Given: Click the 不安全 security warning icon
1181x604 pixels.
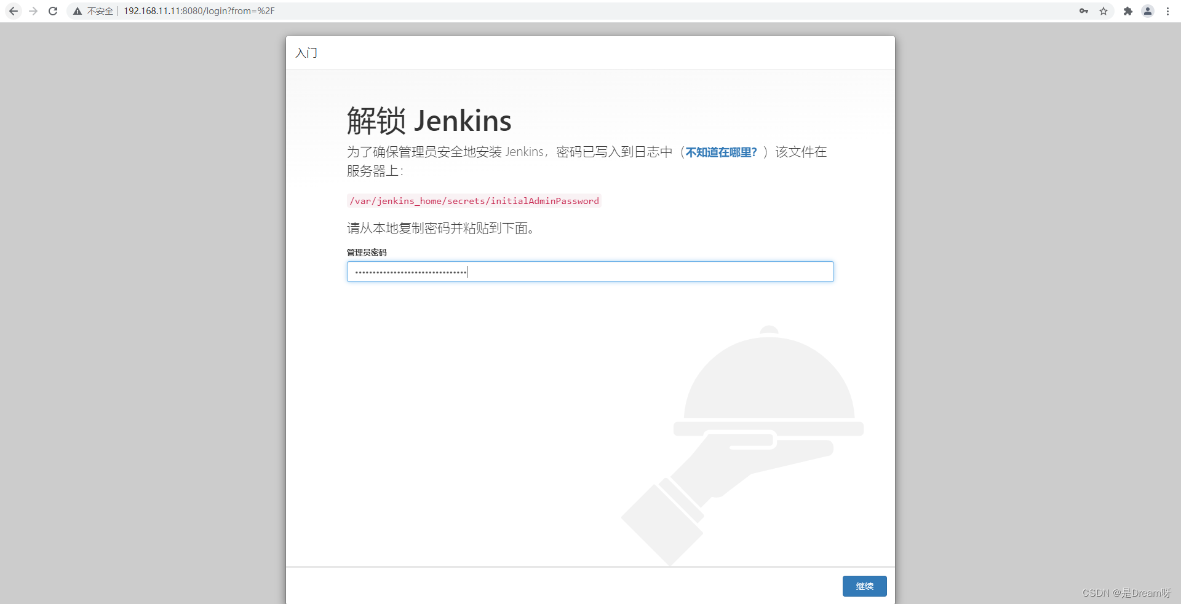Looking at the screenshot, I should pos(78,11).
